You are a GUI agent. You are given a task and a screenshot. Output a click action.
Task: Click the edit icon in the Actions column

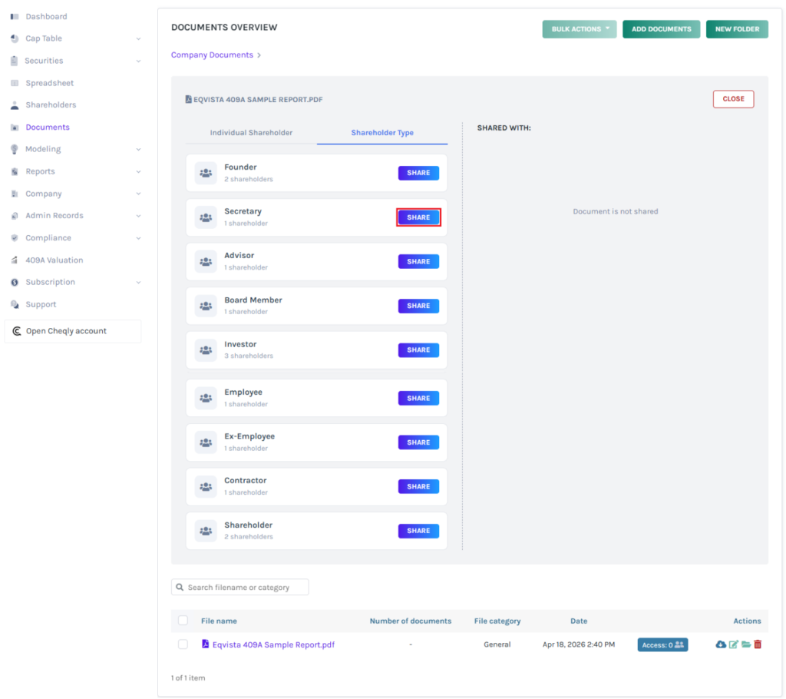point(733,644)
